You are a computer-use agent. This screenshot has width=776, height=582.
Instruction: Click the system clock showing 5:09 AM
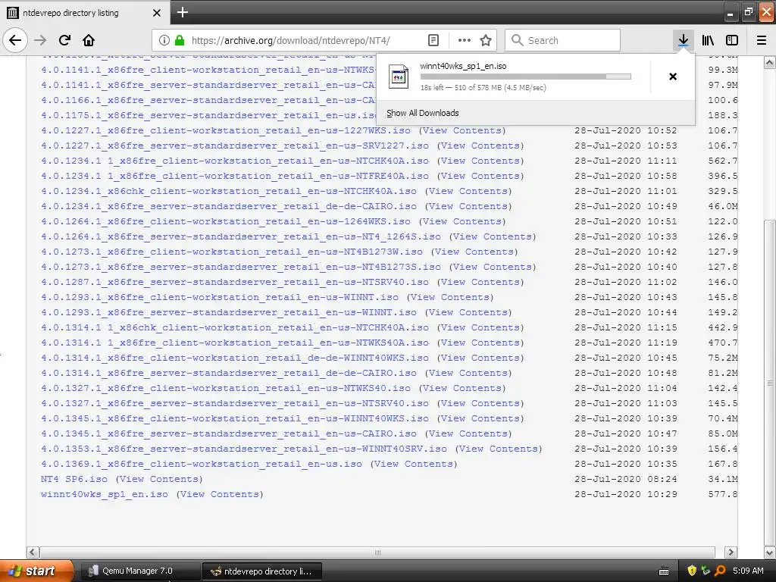coord(748,571)
